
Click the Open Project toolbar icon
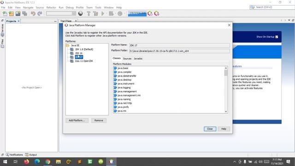click(x=18, y=13)
